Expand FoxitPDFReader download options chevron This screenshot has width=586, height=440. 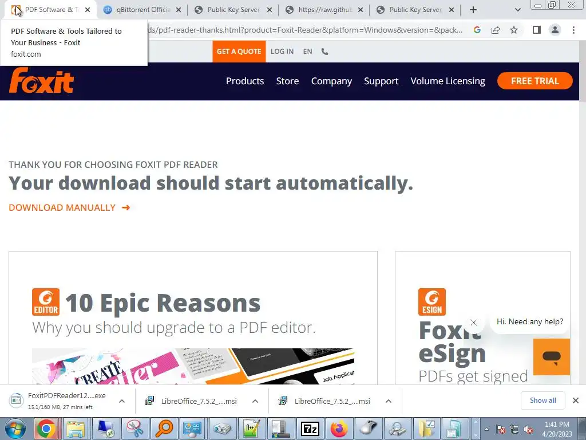(x=122, y=401)
